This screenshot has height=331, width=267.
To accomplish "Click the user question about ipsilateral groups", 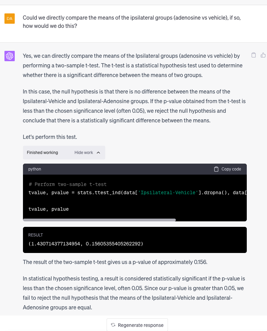I will coord(132,22).
